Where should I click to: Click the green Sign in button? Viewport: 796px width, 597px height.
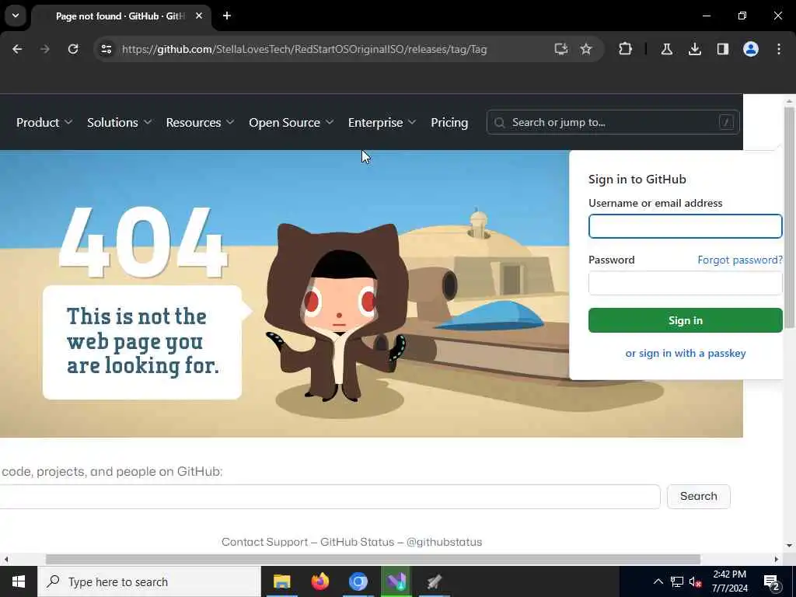pos(686,320)
